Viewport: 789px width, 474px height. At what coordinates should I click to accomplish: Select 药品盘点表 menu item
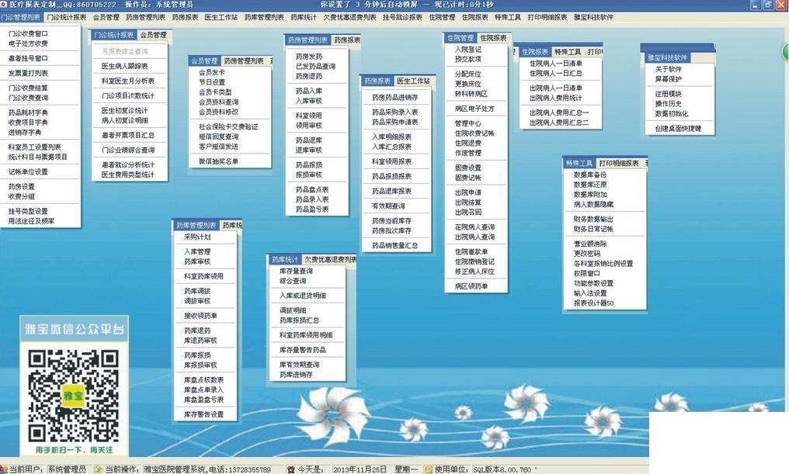coord(312,189)
